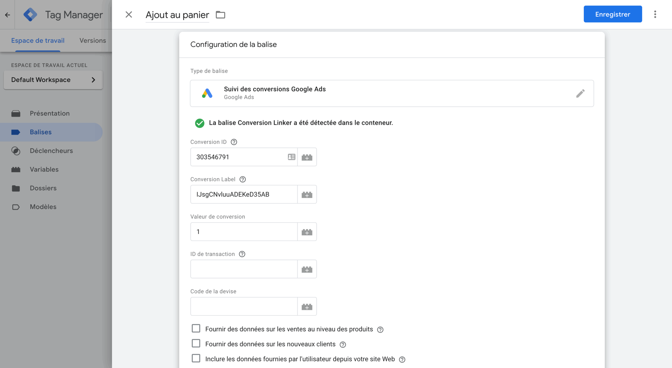Open variable picker for Conversion ID

[307, 157]
